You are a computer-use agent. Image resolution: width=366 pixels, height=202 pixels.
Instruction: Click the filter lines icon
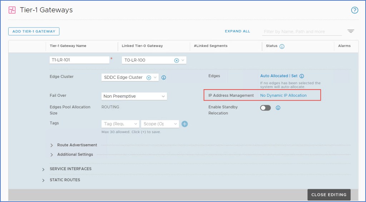[x=351, y=31]
